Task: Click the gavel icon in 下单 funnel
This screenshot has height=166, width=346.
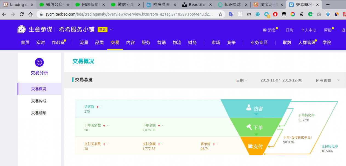Action: tap(249, 127)
